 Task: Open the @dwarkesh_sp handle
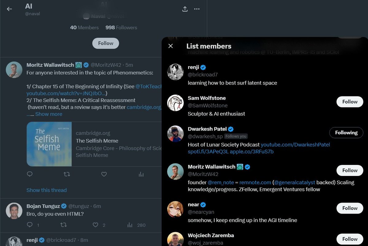205,136
